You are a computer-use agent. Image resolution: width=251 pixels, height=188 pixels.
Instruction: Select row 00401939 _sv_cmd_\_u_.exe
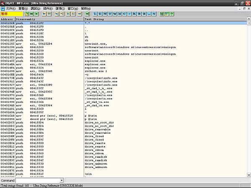tap(123, 88)
